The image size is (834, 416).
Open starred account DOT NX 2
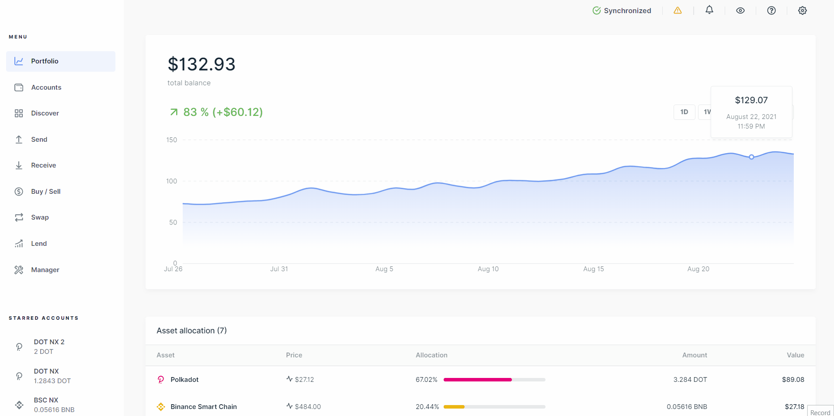point(61,347)
